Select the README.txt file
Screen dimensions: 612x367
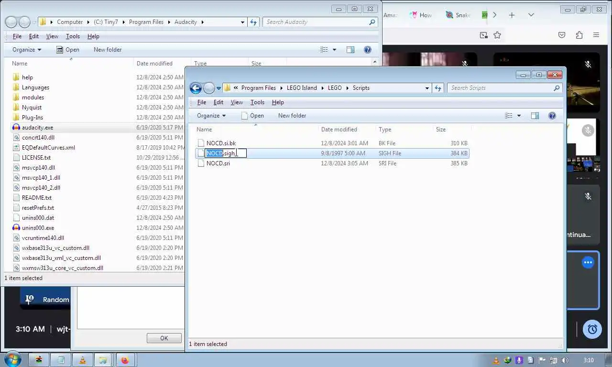(x=37, y=198)
